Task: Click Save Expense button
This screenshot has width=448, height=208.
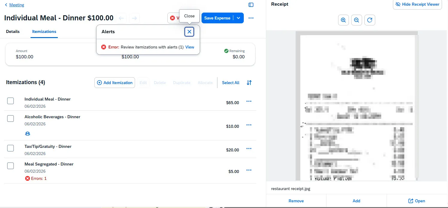Action: 217,18
